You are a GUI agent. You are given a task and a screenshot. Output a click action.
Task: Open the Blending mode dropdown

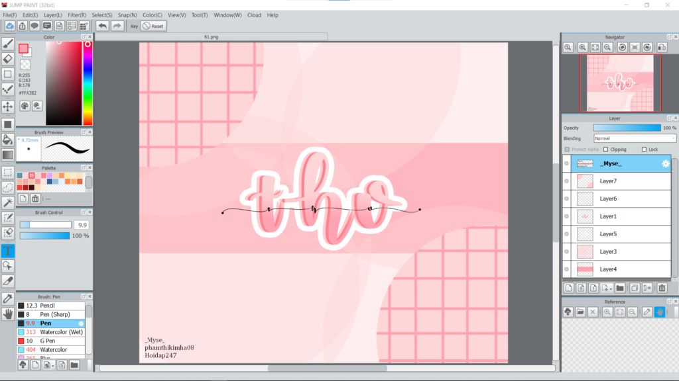click(x=635, y=138)
